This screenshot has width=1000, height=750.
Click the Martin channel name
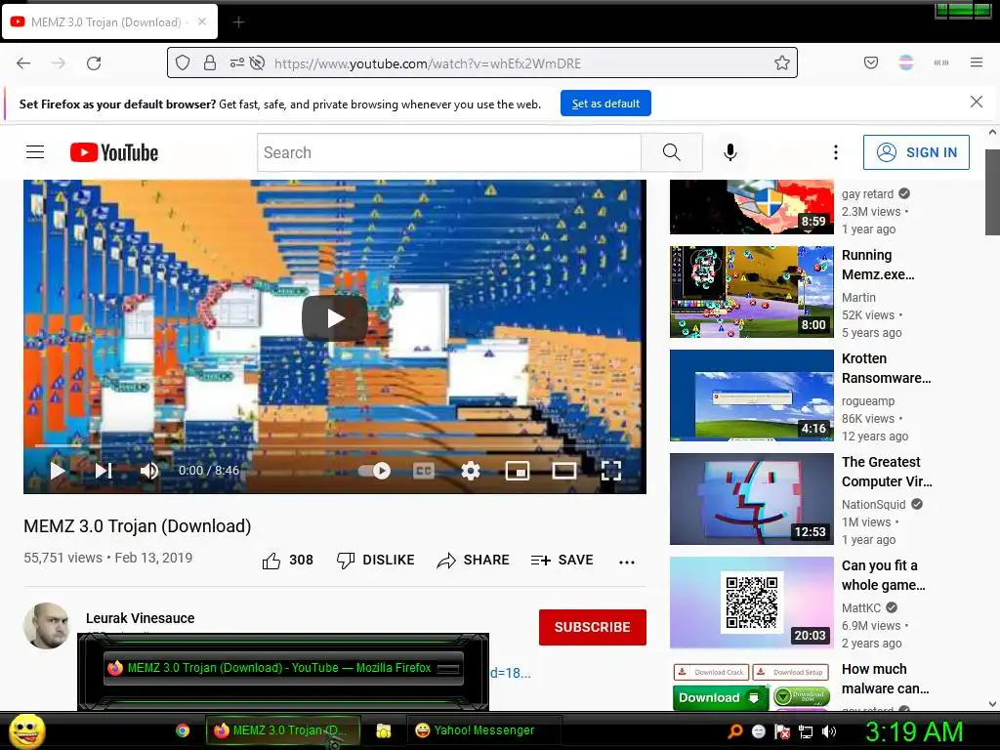tap(858, 297)
